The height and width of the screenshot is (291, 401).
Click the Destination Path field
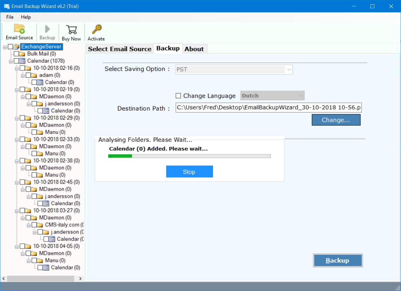coord(269,108)
